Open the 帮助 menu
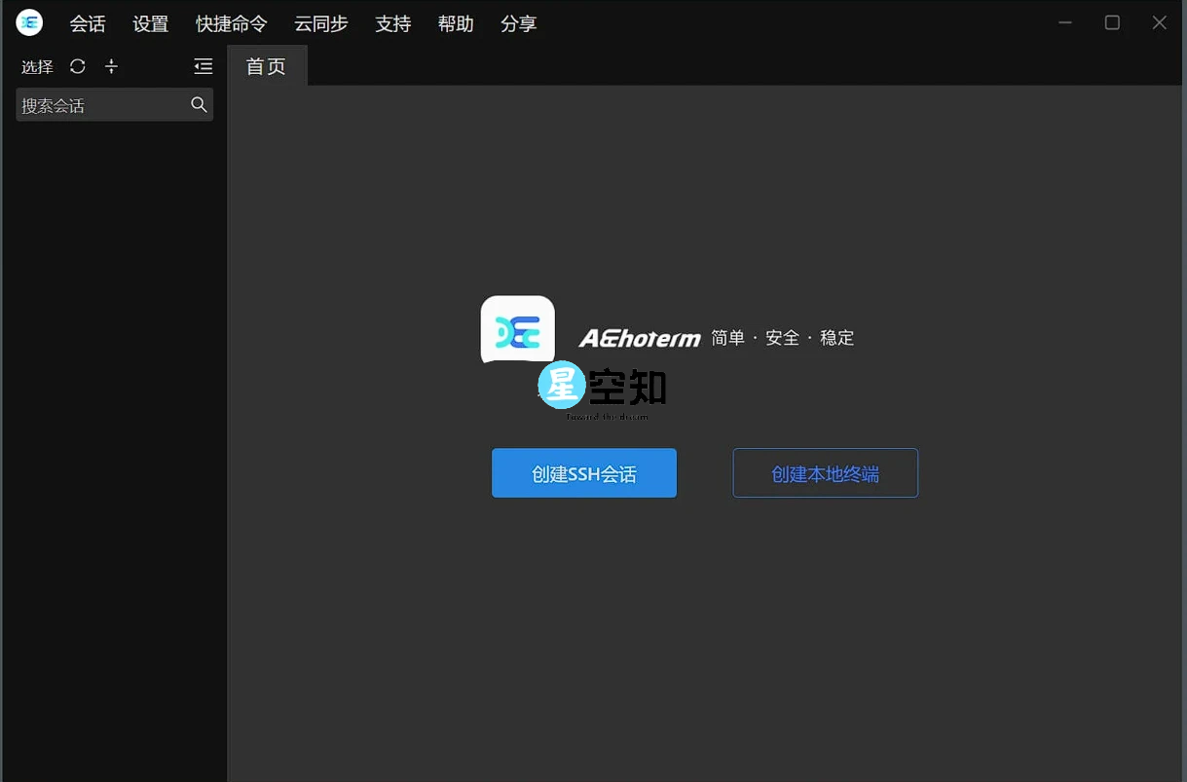Screen dimensions: 1187x782 pos(456,23)
